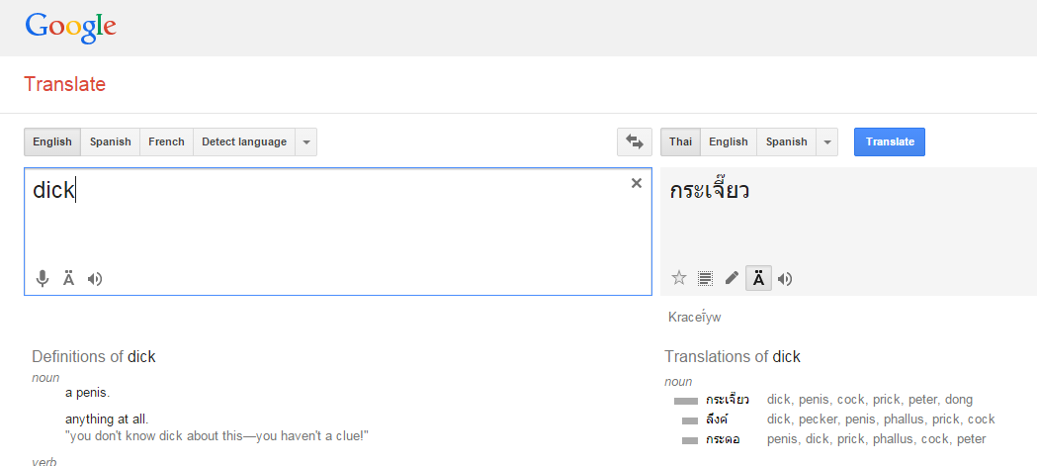This screenshot has height=466, width=1037.
Task: Swap source and target languages
Action: tap(634, 141)
